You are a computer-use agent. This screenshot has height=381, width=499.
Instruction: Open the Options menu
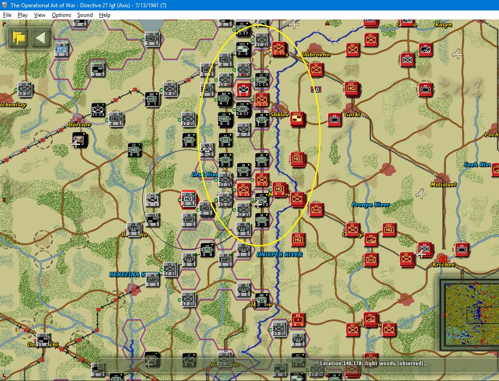[61, 15]
